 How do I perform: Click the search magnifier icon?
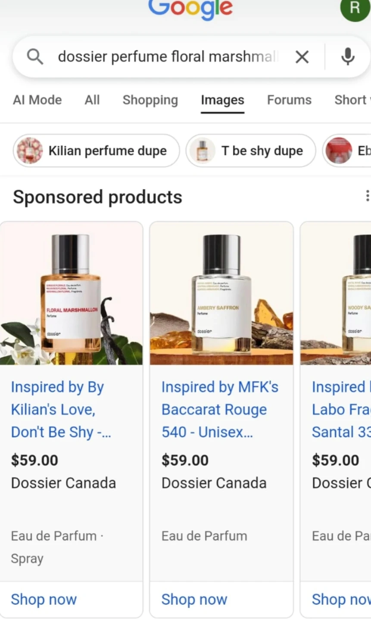point(35,56)
